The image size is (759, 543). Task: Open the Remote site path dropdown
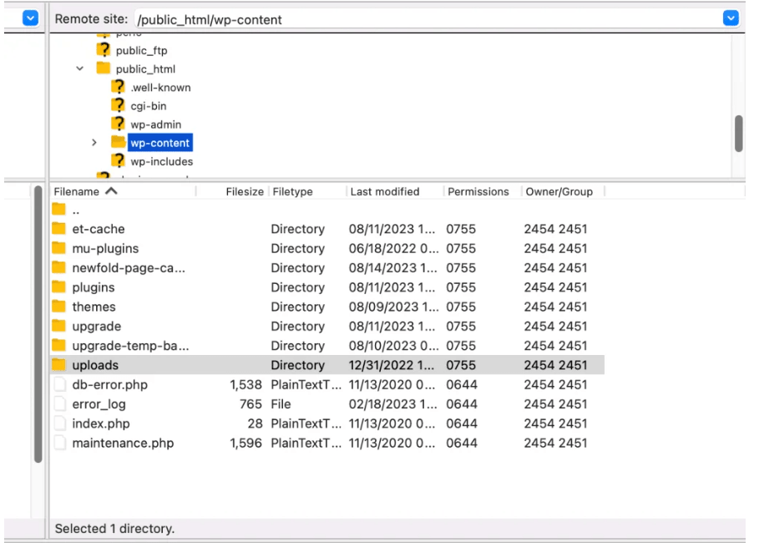tap(731, 18)
